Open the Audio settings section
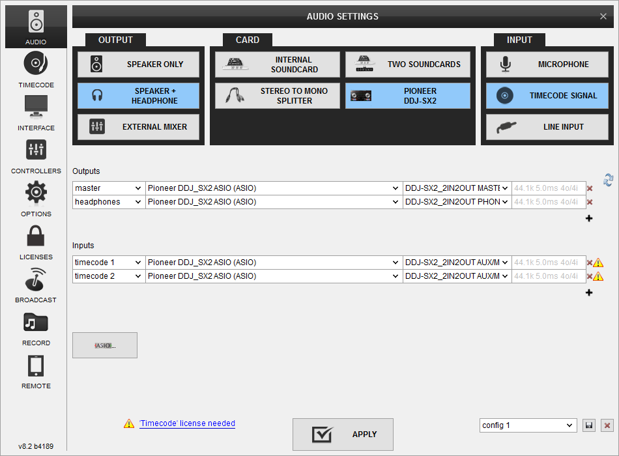The image size is (619, 456). point(36,27)
